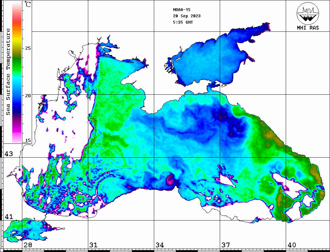Click the latitude label 43
The image size is (330, 252).
point(8,154)
